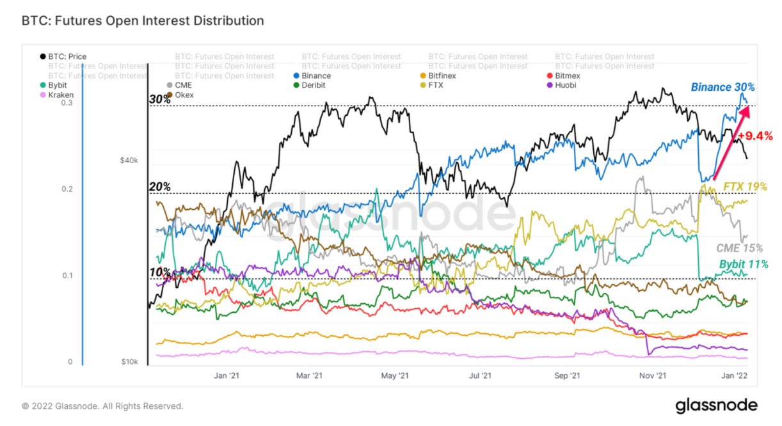Click the "May '21" x-axis date label
Viewport: 782px width, 426px height.
tap(399, 375)
